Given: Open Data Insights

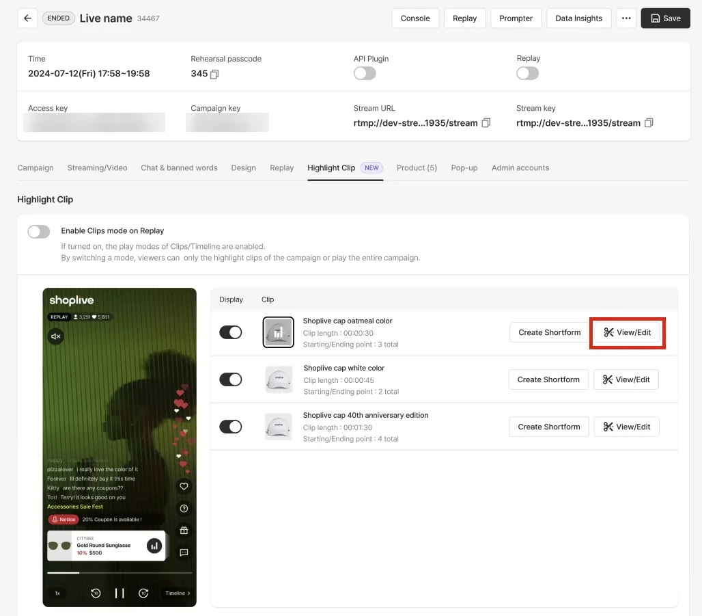Looking at the screenshot, I should [578, 18].
